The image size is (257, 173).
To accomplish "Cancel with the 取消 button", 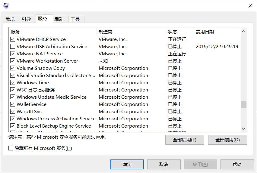I will tap(164, 164).
